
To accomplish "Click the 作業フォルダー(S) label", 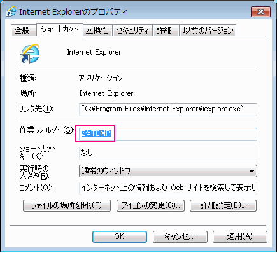I will tap(46, 130).
